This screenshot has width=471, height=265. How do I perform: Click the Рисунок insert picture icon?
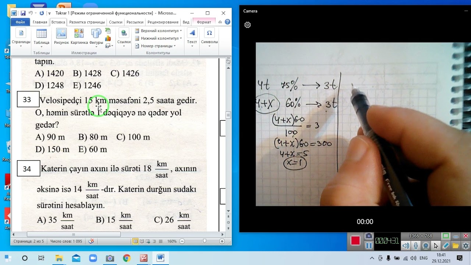[x=61, y=37]
